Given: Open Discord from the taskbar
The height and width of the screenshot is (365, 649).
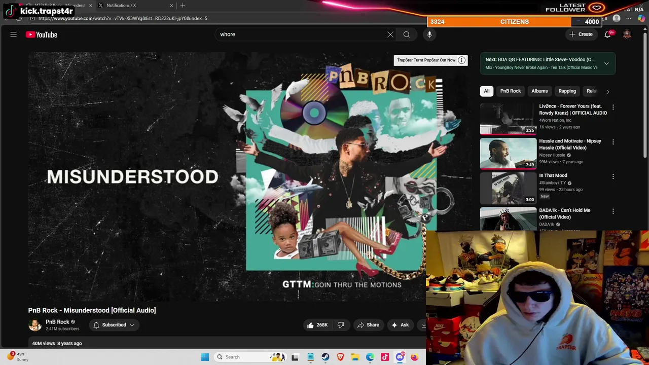Looking at the screenshot, I should coord(400,357).
